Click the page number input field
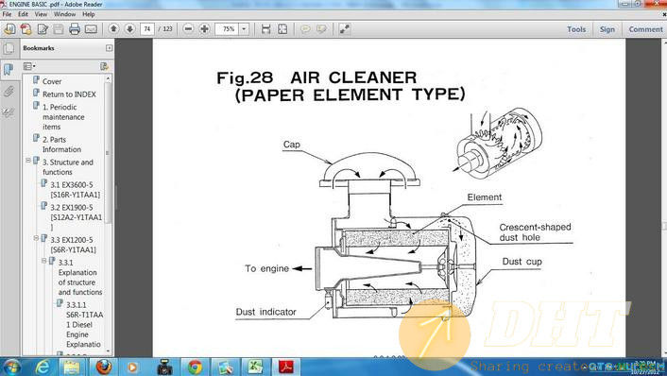The height and width of the screenshot is (376, 667). coord(147,29)
